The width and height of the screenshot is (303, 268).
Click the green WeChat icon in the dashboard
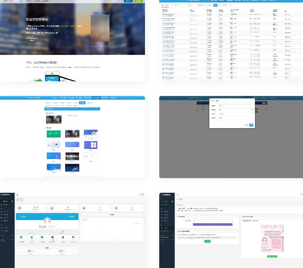click(42, 237)
